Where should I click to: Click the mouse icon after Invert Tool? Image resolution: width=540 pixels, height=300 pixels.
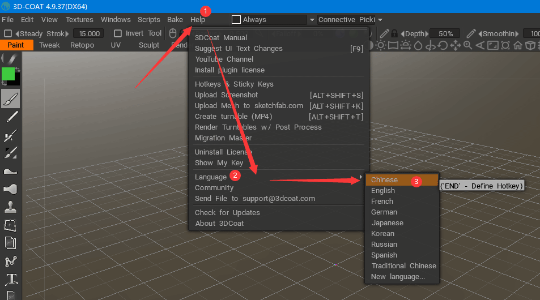pyautogui.click(x=173, y=33)
